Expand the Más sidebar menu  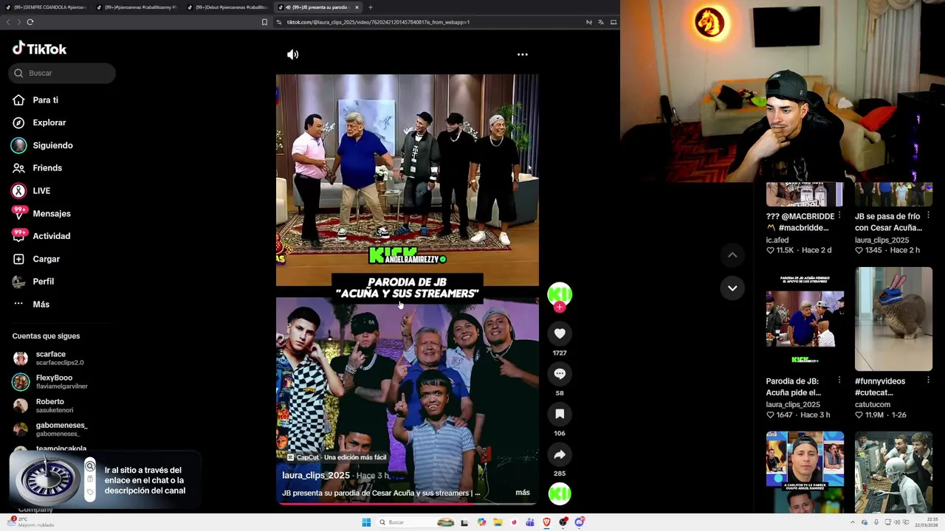click(41, 305)
